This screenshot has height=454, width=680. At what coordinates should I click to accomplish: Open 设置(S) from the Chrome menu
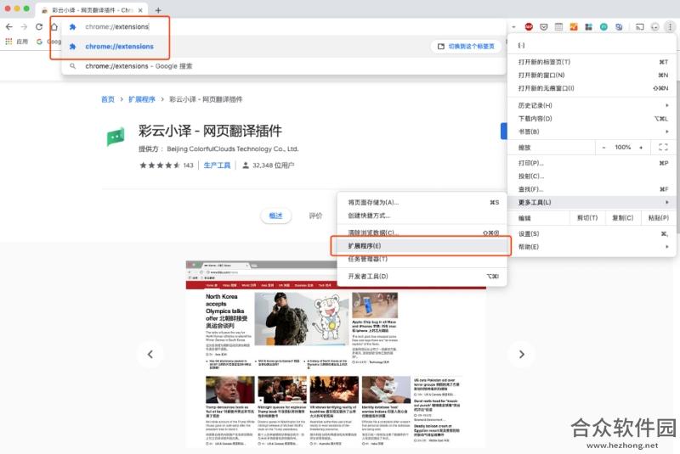(592, 233)
